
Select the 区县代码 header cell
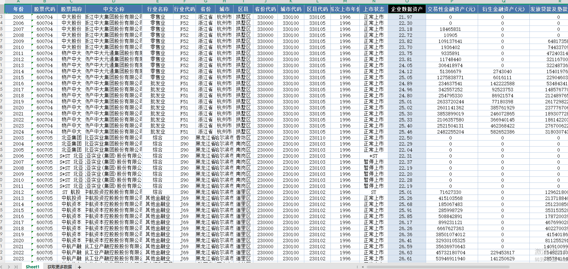[317, 9]
